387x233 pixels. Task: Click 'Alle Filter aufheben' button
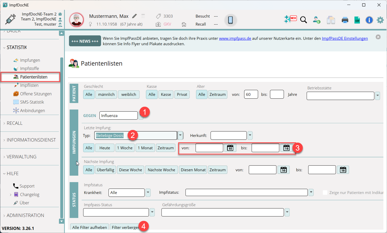89,227
